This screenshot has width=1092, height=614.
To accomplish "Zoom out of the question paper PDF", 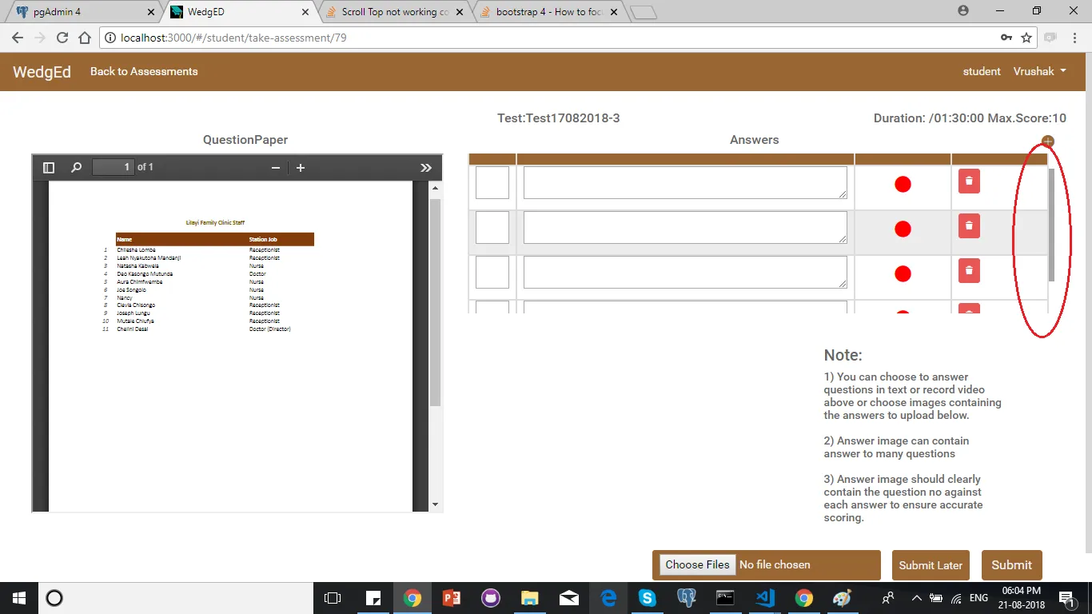I will tap(276, 168).
